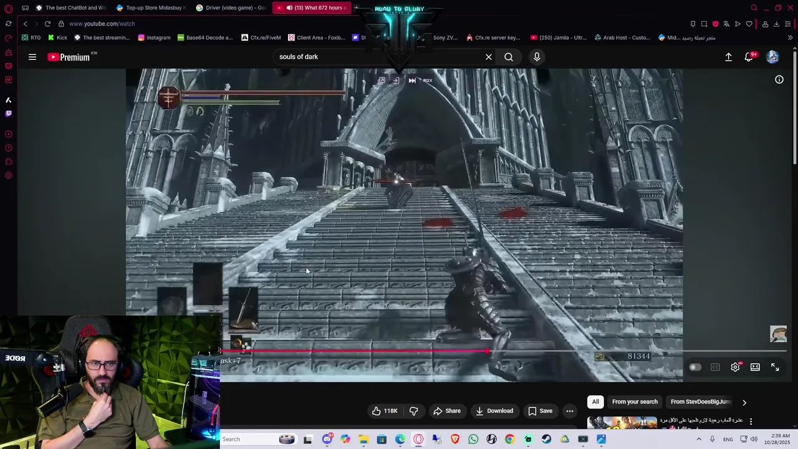Image resolution: width=798 pixels, height=449 pixels.
Task: Open options for first suggested video
Action: (x=751, y=422)
